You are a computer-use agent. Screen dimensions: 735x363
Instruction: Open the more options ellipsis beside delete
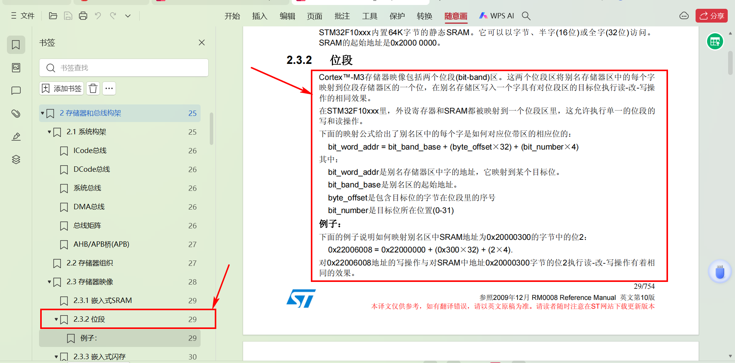point(109,88)
